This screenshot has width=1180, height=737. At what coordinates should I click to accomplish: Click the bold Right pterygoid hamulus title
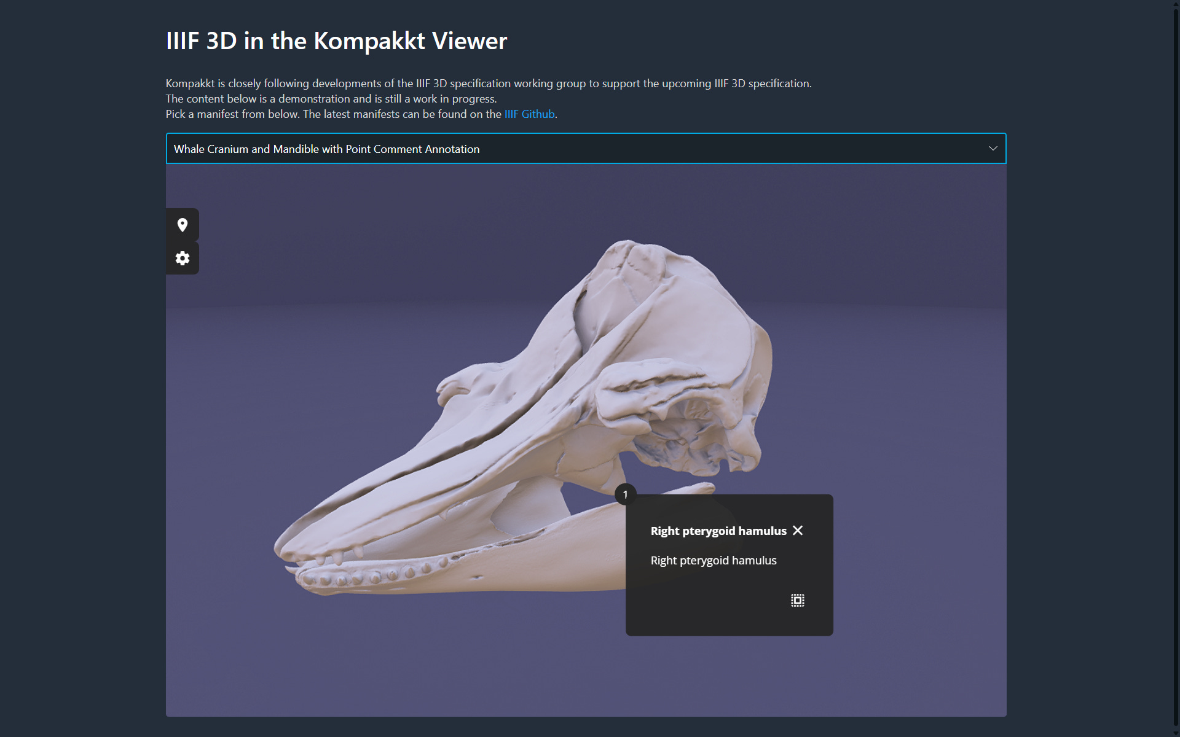(x=718, y=531)
